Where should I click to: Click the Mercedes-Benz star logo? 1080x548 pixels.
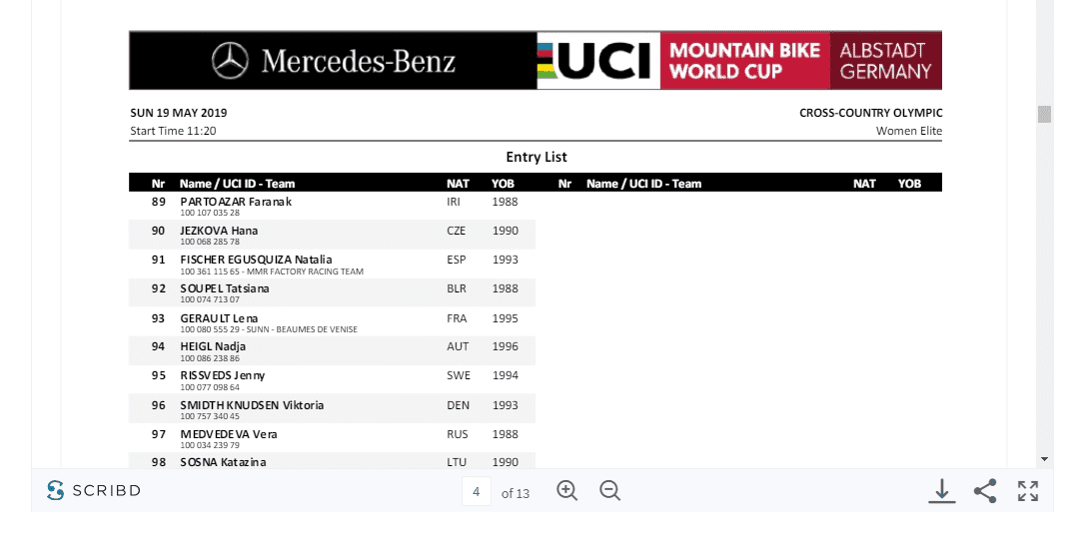230,61
